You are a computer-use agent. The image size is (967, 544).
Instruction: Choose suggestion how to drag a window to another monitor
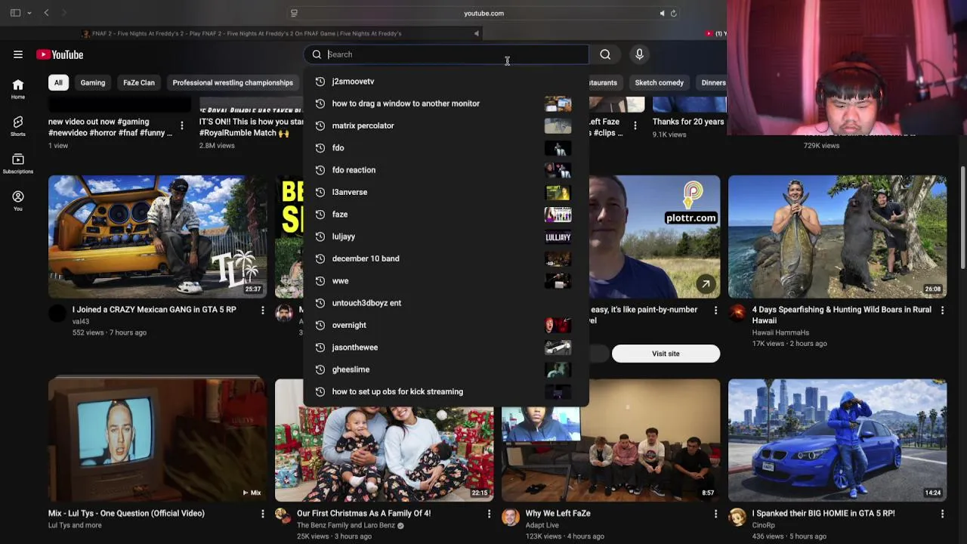click(x=446, y=104)
